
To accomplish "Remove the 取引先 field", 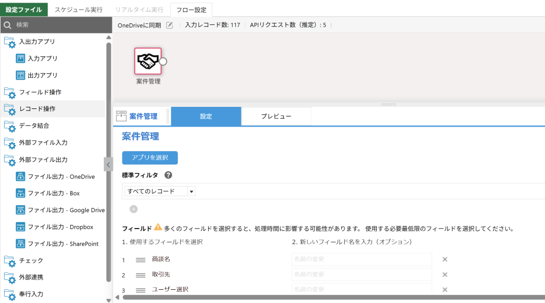I will (444, 274).
